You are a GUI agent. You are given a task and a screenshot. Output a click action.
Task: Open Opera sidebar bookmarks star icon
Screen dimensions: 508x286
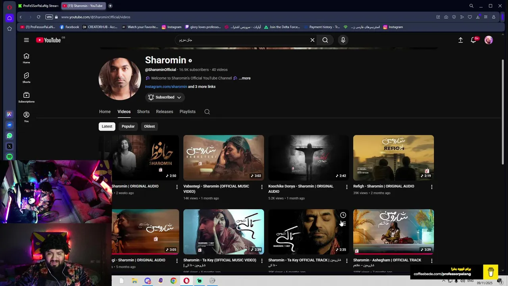(10, 29)
